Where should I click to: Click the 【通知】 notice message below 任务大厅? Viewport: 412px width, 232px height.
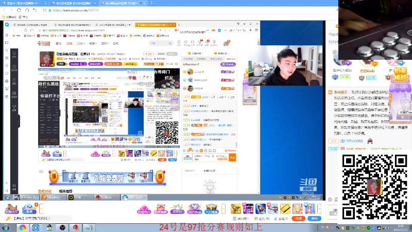[x=31, y=218]
